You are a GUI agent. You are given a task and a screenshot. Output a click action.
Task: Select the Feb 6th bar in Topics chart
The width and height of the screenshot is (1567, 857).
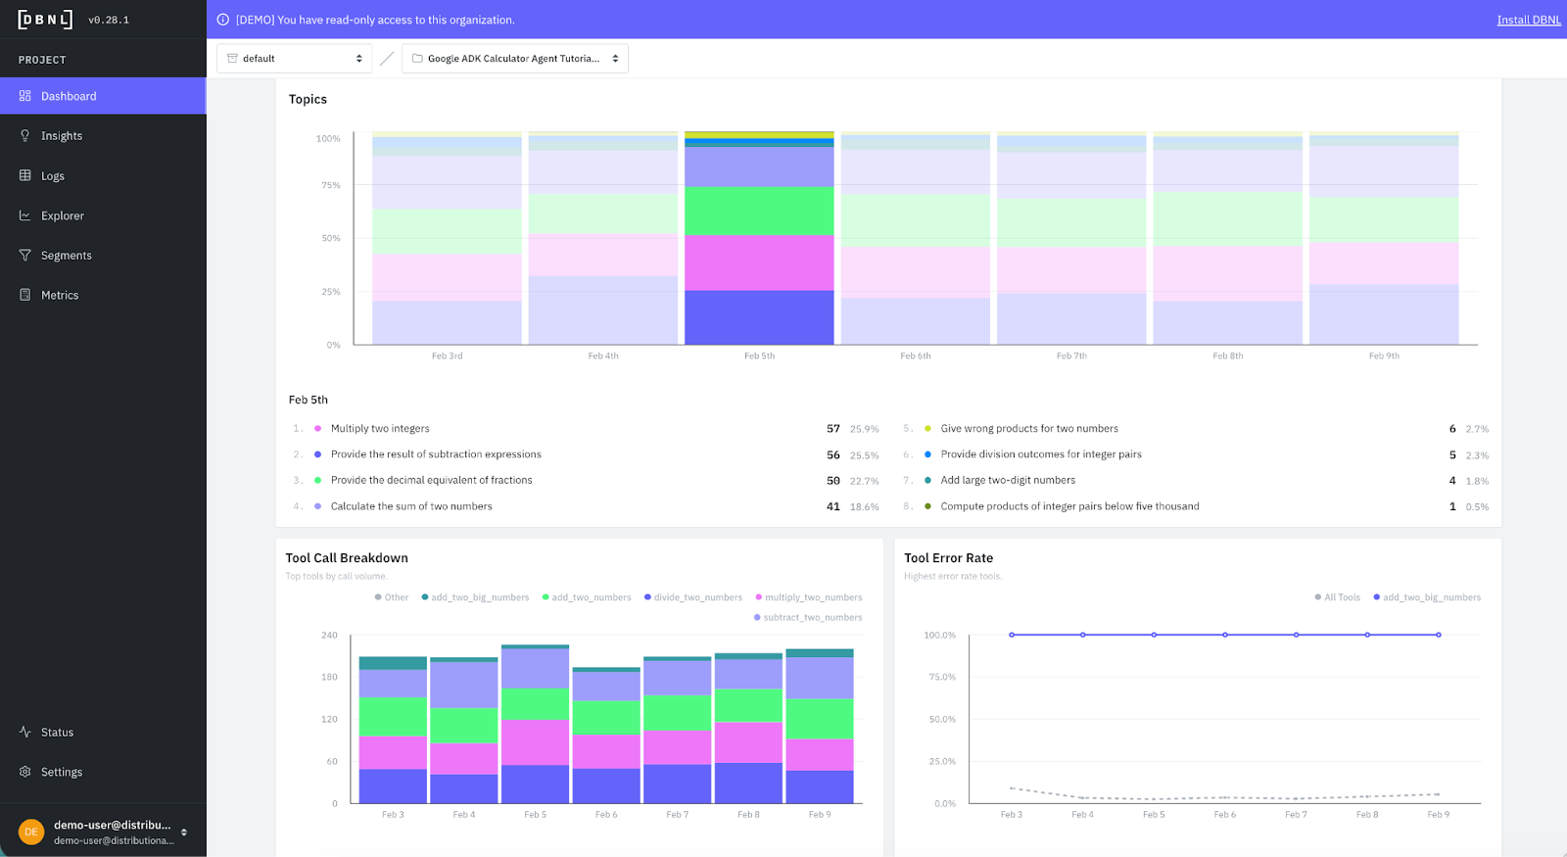(x=916, y=238)
